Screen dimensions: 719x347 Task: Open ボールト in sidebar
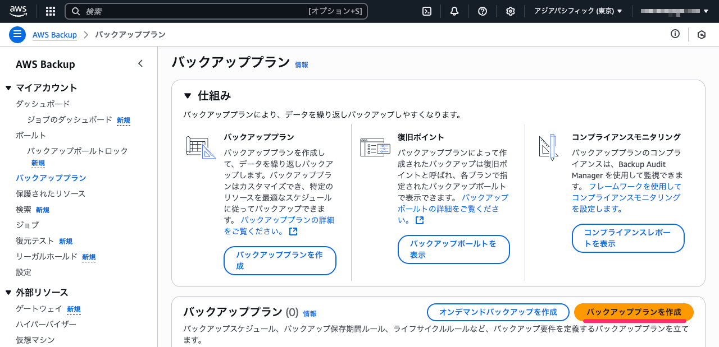coord(31,135)
